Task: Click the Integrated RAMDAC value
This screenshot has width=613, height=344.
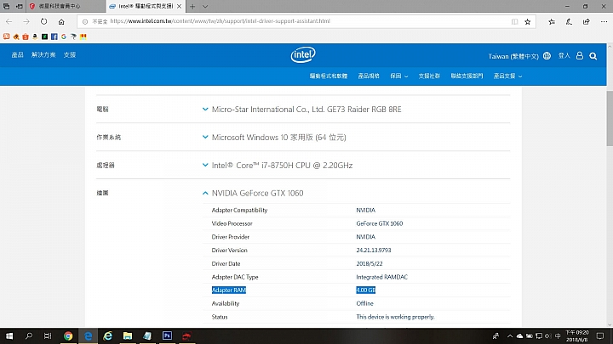Action: [381, 277]
